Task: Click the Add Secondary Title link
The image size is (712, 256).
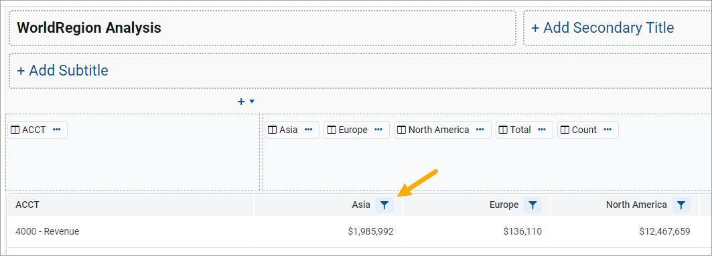Action: coord(602,28)
